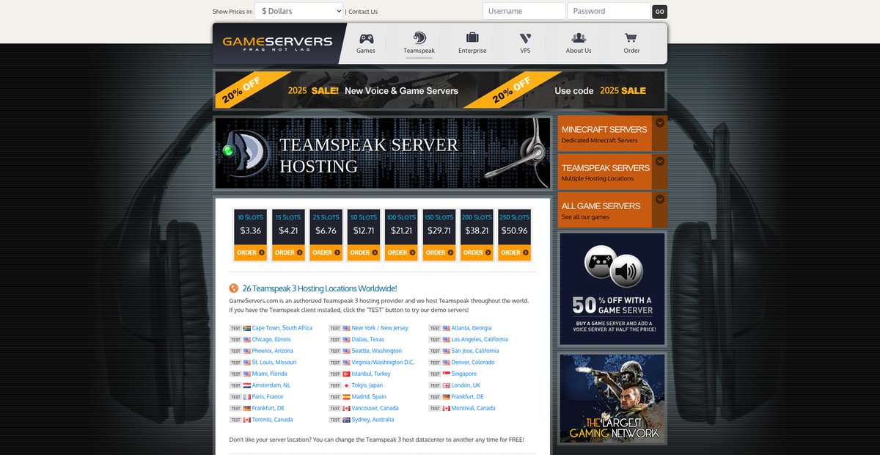This screenshot has width=880, height=455.
Task: Click the TEST badge for Denver, Colorado
Action: (x=435, y=363)
